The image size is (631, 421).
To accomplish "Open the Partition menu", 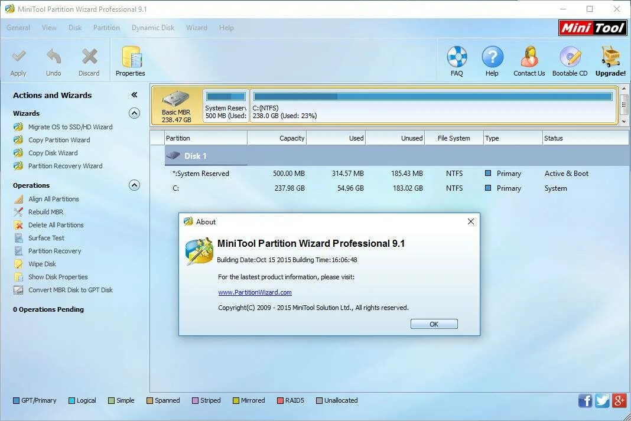I will [106, 28].
